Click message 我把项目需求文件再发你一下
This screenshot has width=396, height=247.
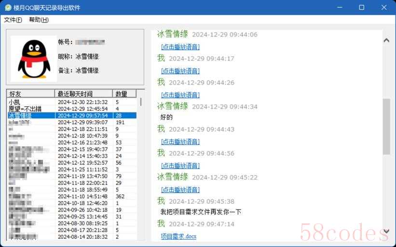[x=201, y=212]
